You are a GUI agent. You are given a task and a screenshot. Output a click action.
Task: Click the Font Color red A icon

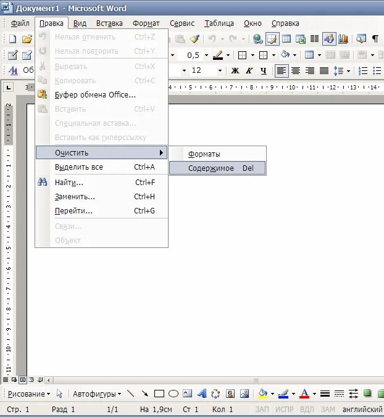coord(304,394)
